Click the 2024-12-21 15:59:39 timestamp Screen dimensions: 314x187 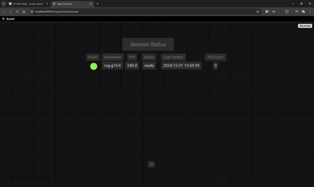(x=181, y=66)
